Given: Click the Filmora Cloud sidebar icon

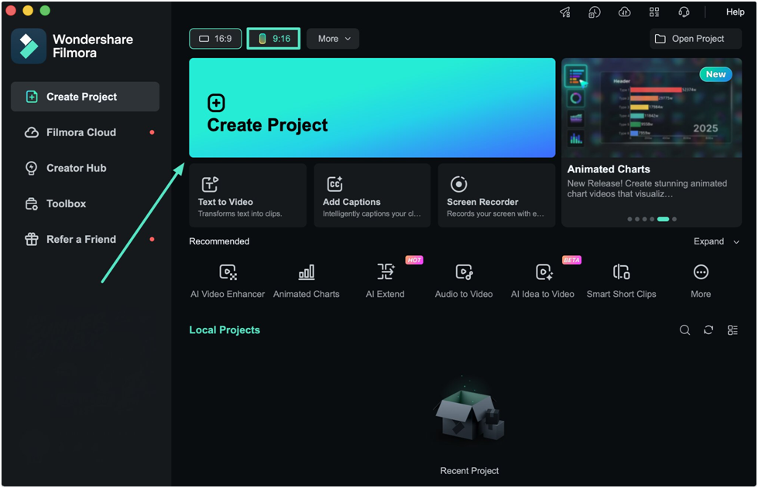Looking at the screenshot, I should [x=32, y=132].
